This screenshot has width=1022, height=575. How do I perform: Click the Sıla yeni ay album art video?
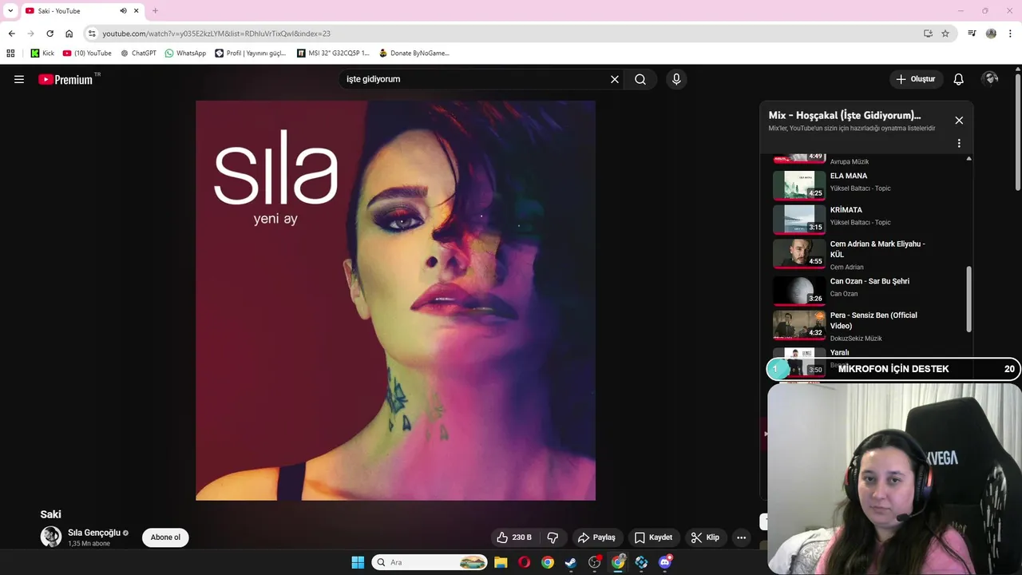click(395, 300)
